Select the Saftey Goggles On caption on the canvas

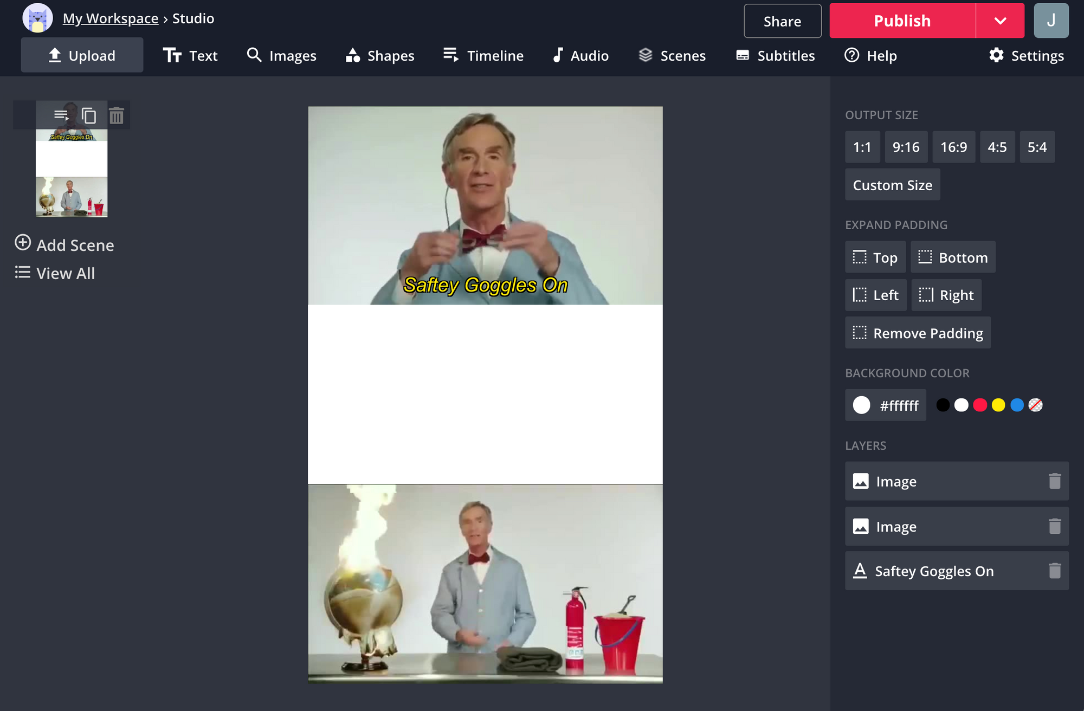tap(486, 285)
